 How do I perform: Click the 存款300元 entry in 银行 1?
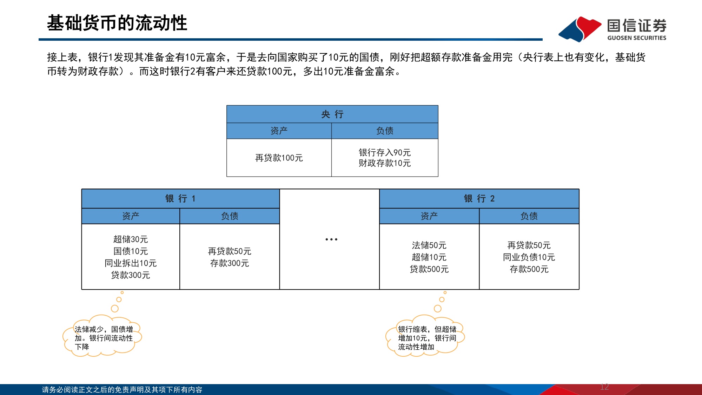coord(230,263)
